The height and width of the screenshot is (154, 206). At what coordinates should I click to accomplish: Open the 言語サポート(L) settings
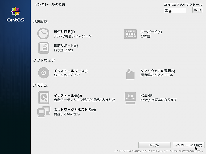point(66,46)
